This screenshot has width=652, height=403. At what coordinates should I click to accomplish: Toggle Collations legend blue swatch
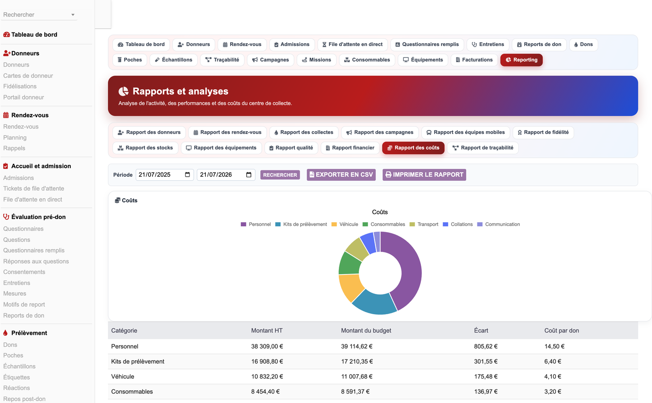coord(446,224)
